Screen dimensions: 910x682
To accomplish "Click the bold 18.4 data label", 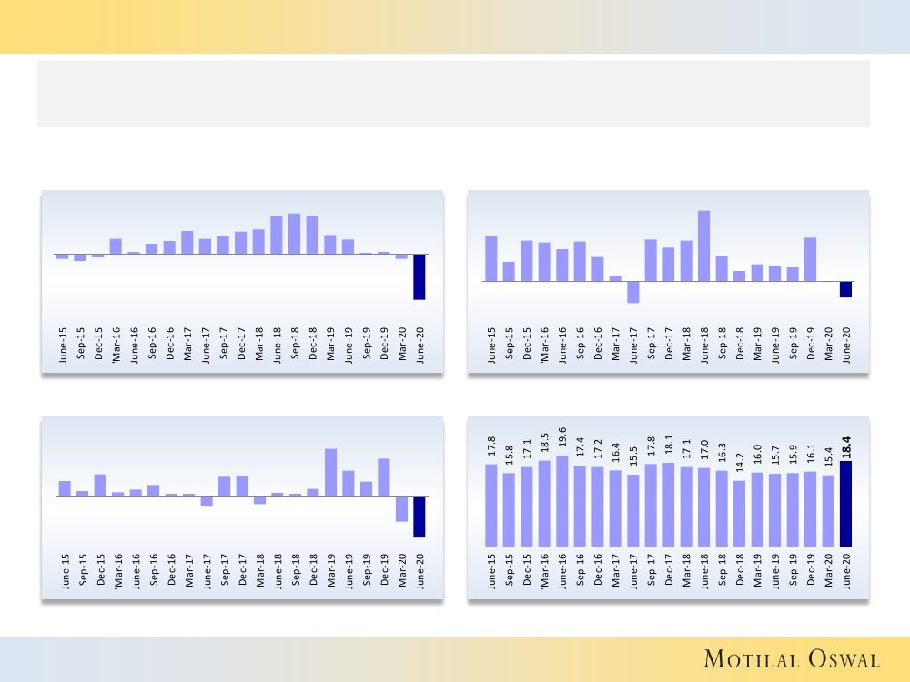I will point(846,446).
